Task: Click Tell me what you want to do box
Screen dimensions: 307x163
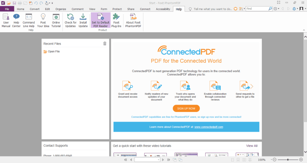Action: (x=213, y=9)
